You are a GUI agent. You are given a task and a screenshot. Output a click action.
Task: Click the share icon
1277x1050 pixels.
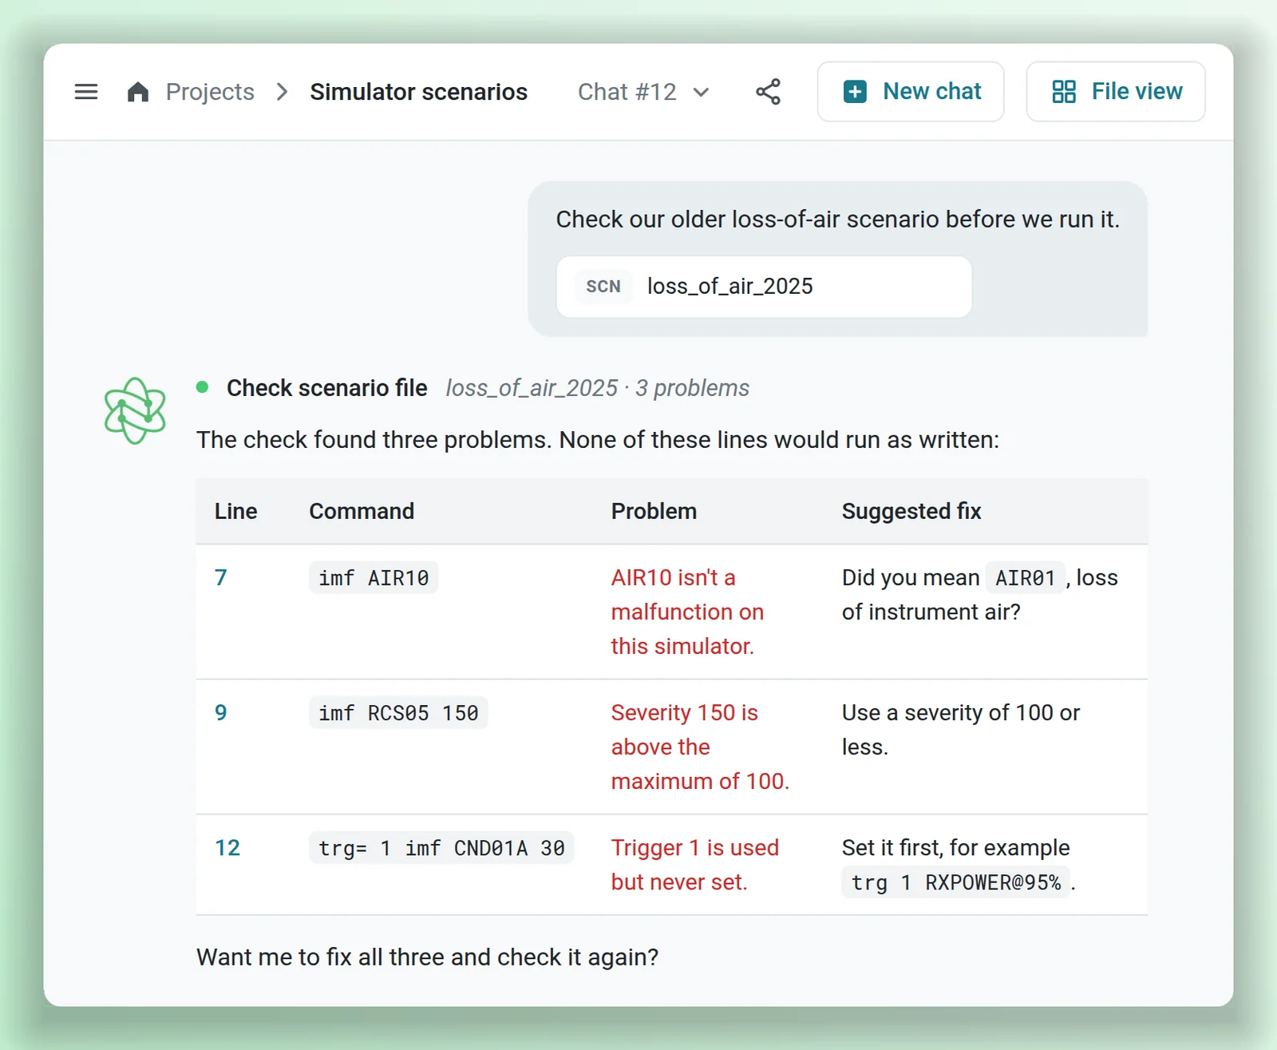coord(768,92)
